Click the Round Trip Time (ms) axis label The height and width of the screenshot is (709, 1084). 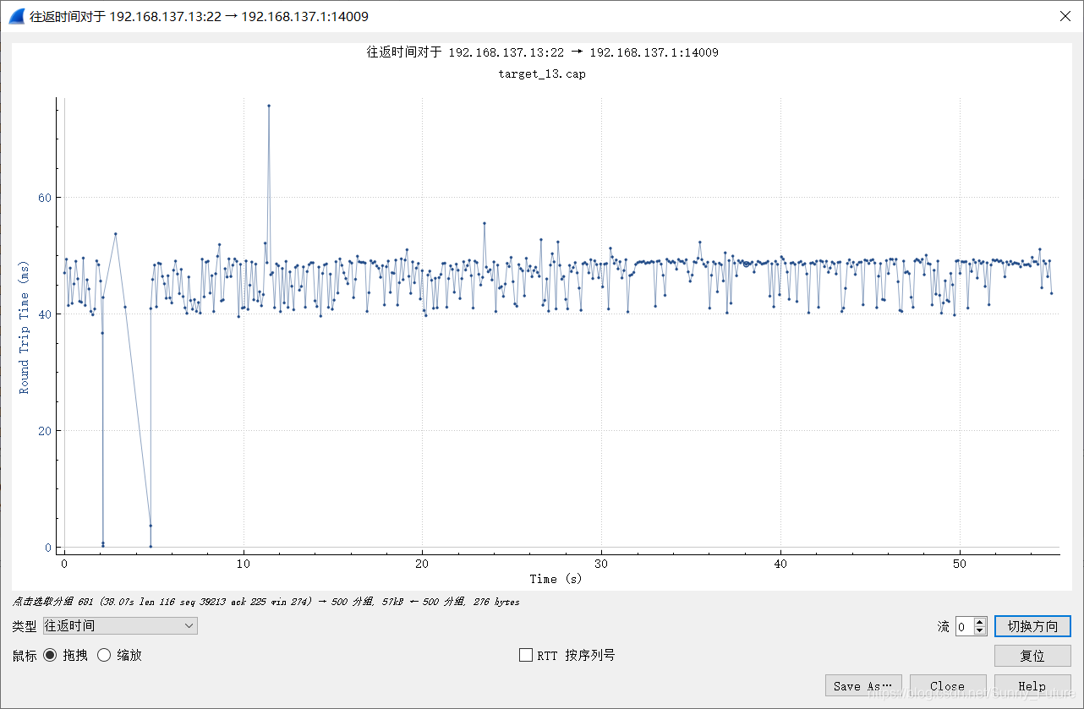(x=24, y=327)
